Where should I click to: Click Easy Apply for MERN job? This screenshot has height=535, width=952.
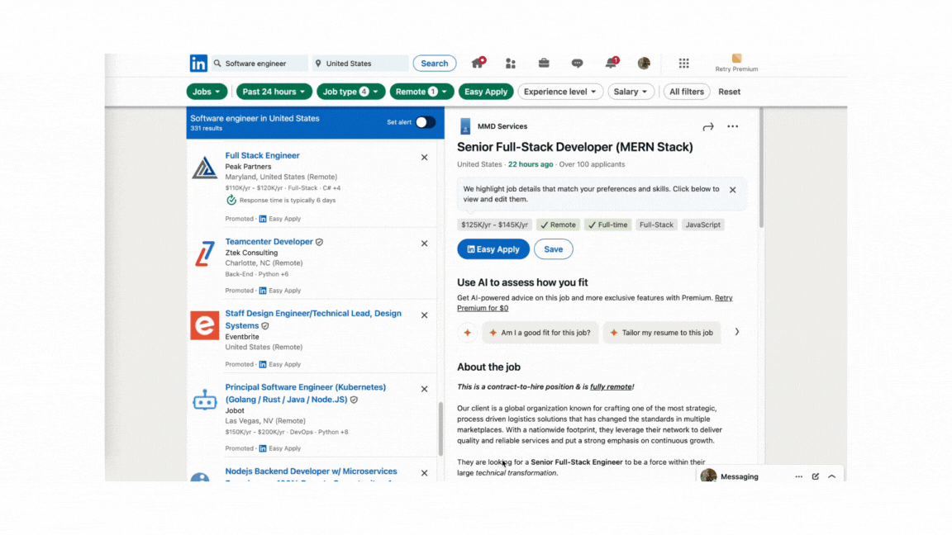tap(493, 249)
